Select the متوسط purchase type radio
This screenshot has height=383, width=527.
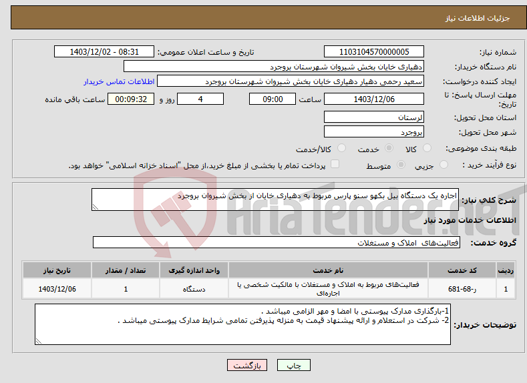[x=401, y=165]
